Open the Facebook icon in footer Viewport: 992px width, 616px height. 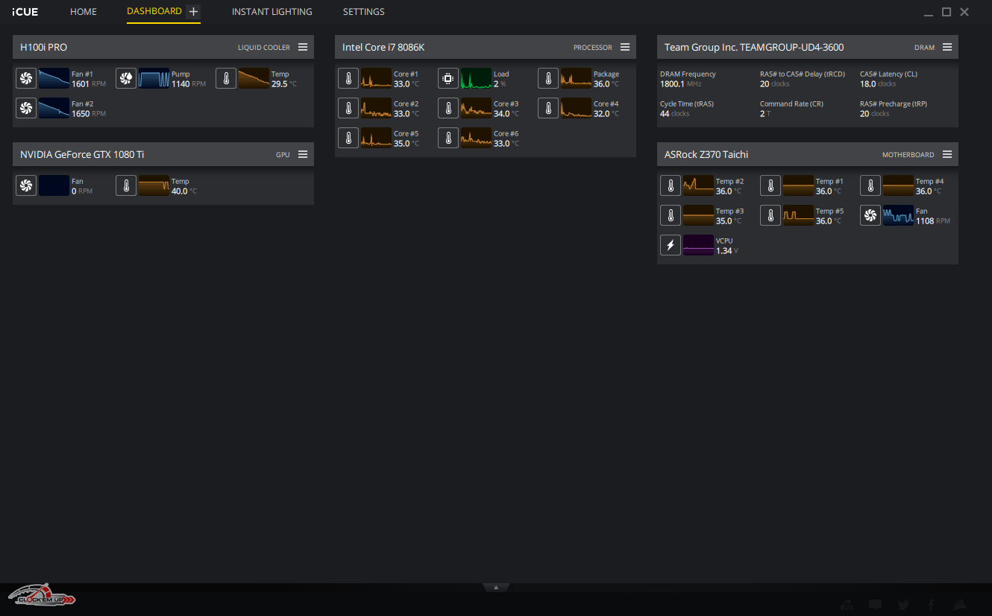pos(932,605)
